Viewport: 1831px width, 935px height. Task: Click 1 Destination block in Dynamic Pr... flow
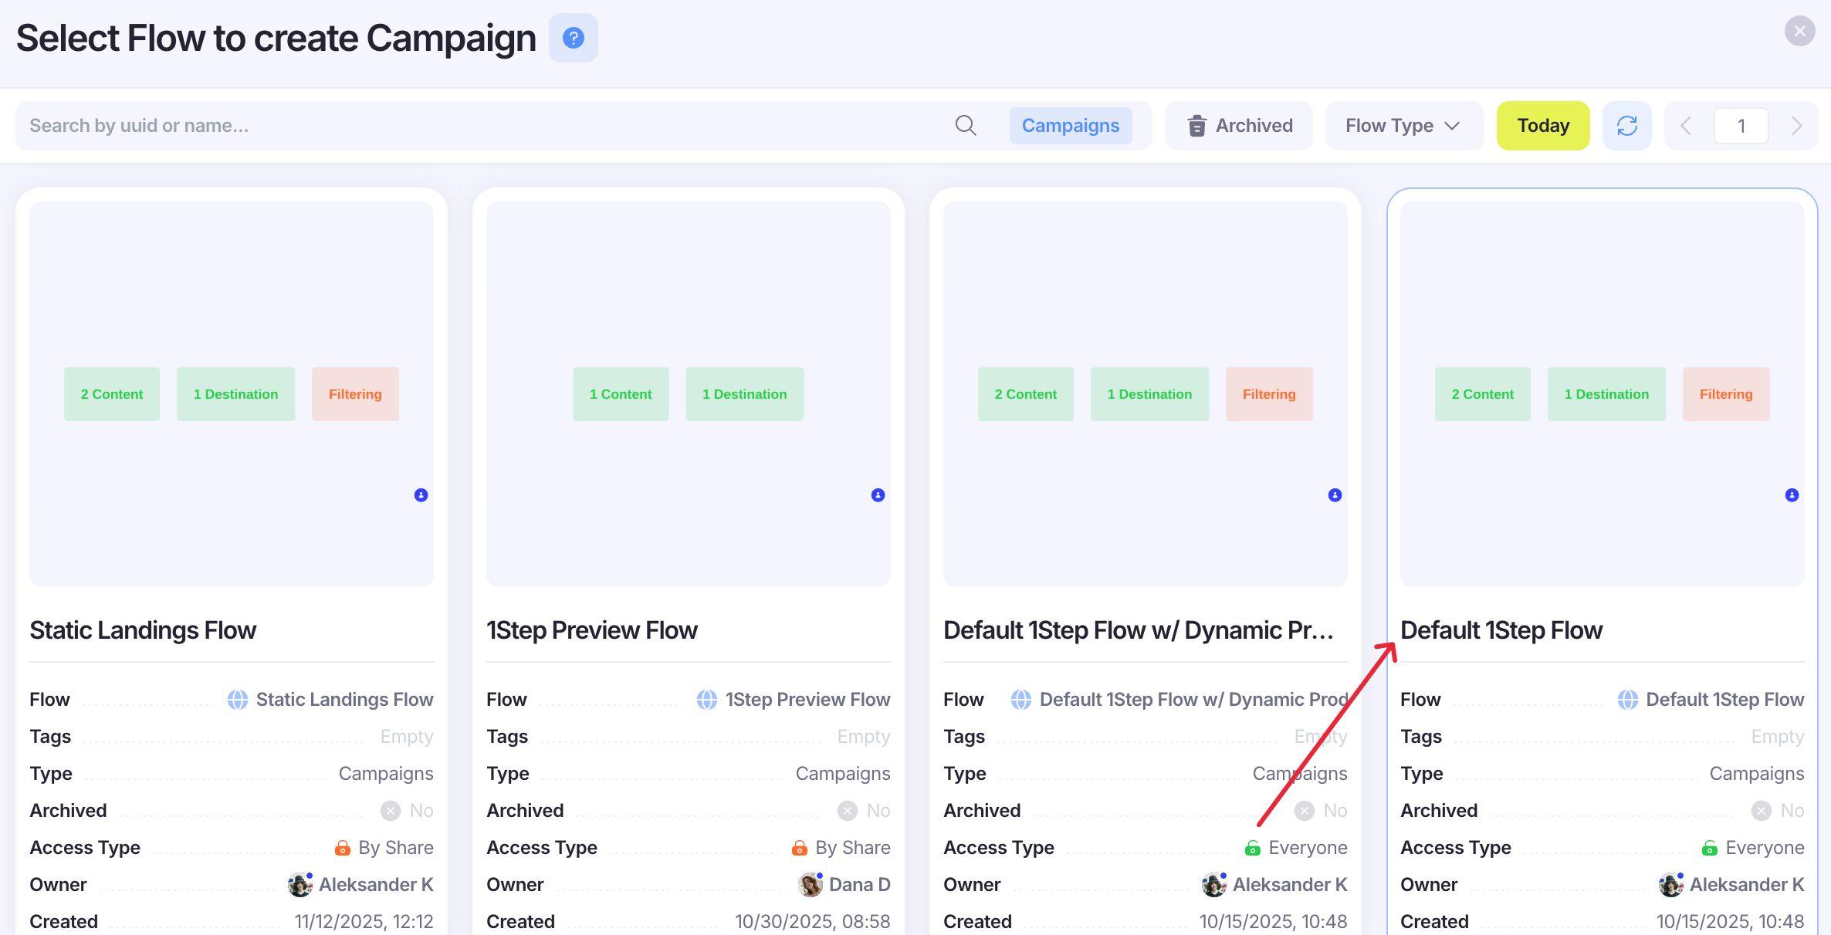point(1149,394)
